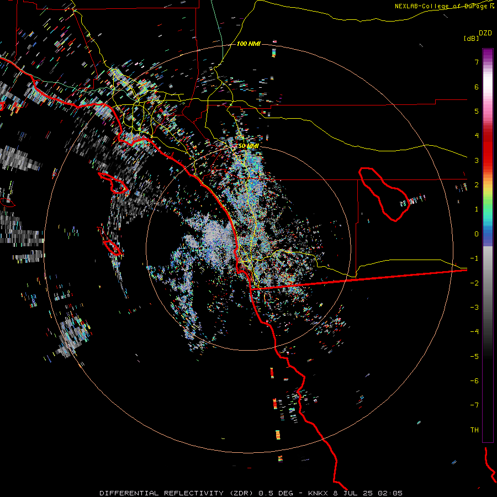Image resolution: width=497 pixels, height=497 pixels.
Task: Click the 7 tick label on the color scale
Action: point(477,62)
